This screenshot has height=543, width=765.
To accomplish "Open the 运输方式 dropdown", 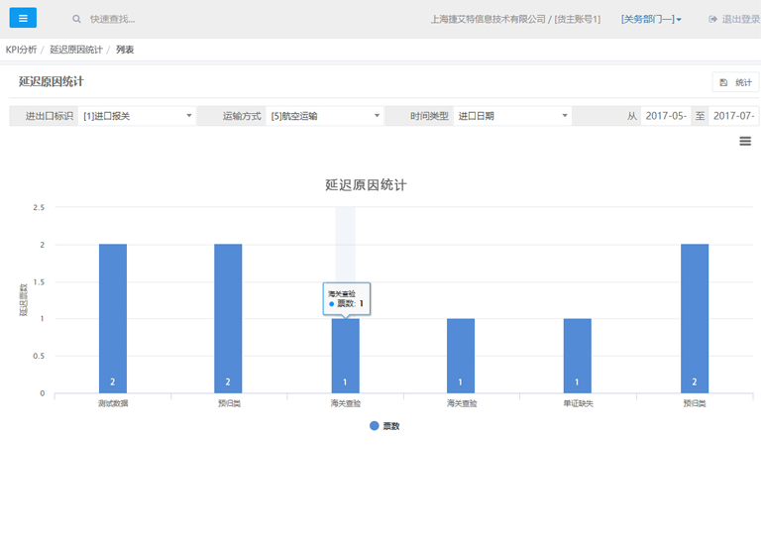I will pyautogui.click(x=324, y=116).
